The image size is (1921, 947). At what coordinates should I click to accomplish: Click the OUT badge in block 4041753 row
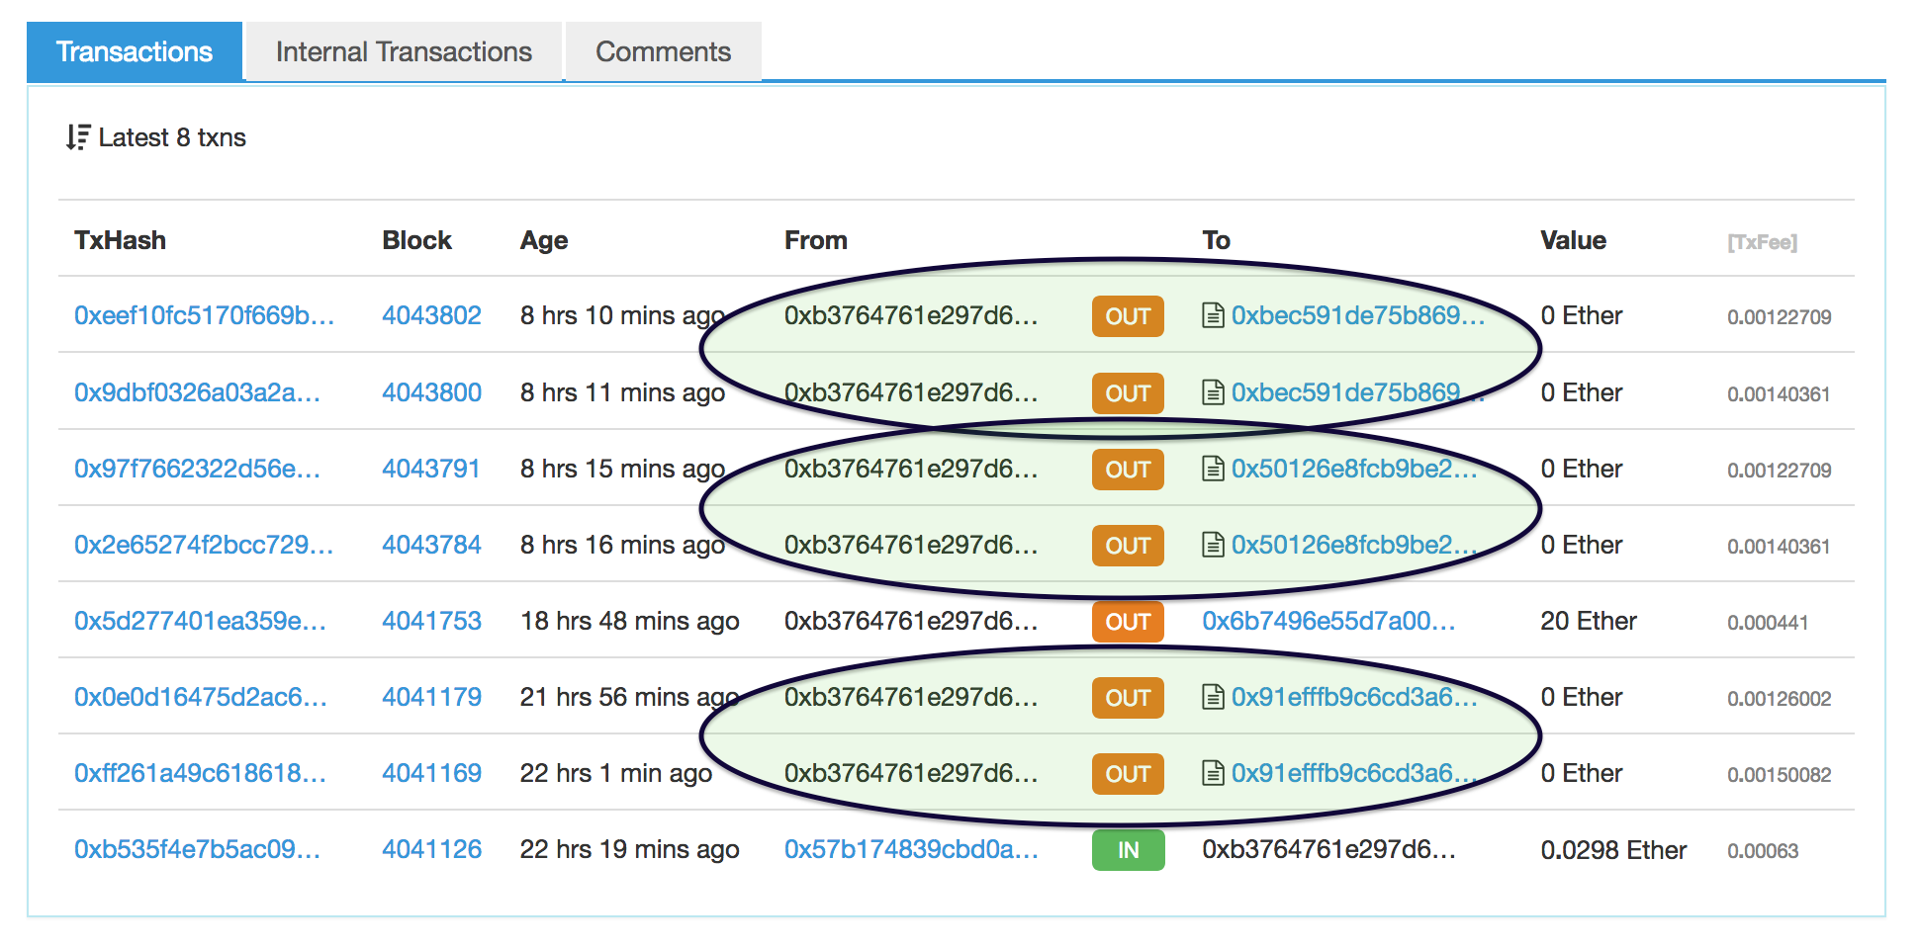[x=1128, y=622]
